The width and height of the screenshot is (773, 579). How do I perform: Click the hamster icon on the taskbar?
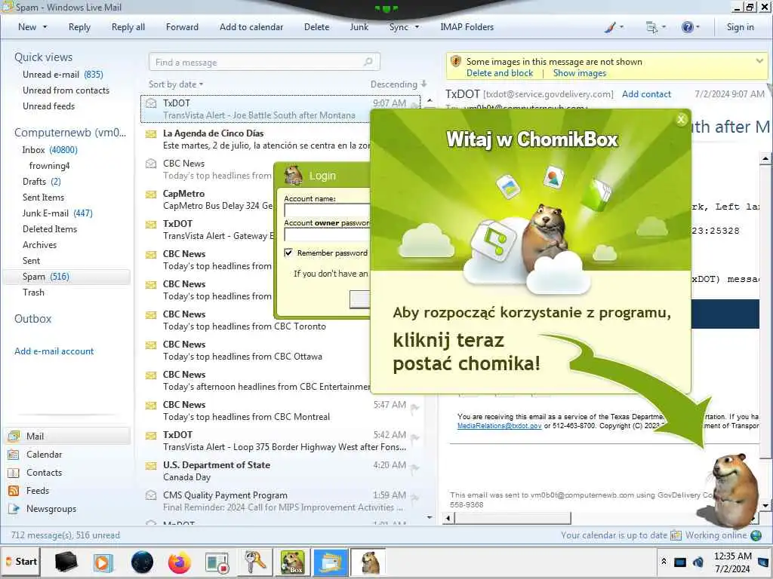[369, 562]
